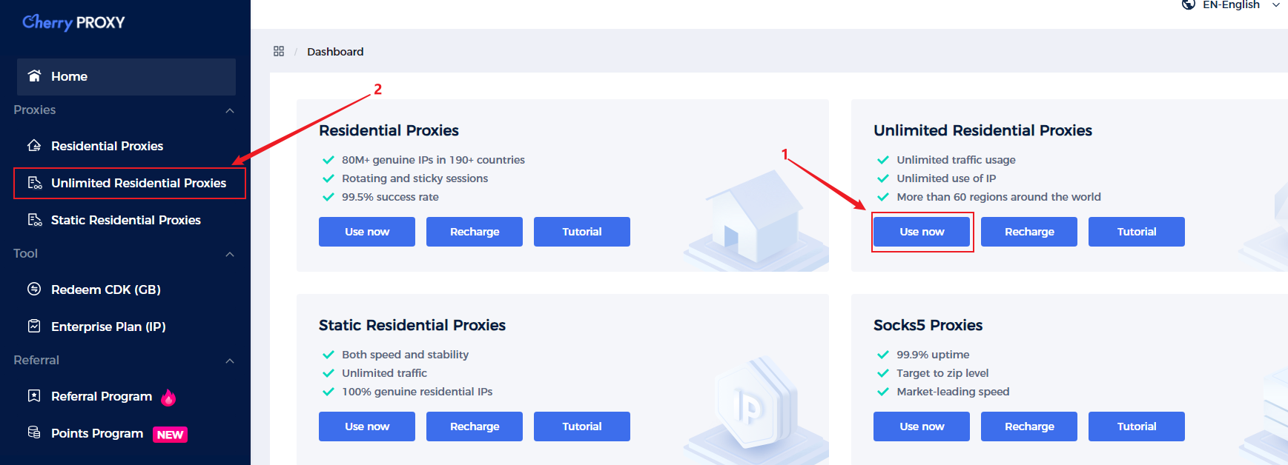Click Recharge under Residential Proxies card
The height and width of the screenshot is (465, 1288).
point(475,232)
